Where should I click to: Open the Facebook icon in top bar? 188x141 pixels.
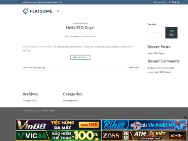click(170, 2)
